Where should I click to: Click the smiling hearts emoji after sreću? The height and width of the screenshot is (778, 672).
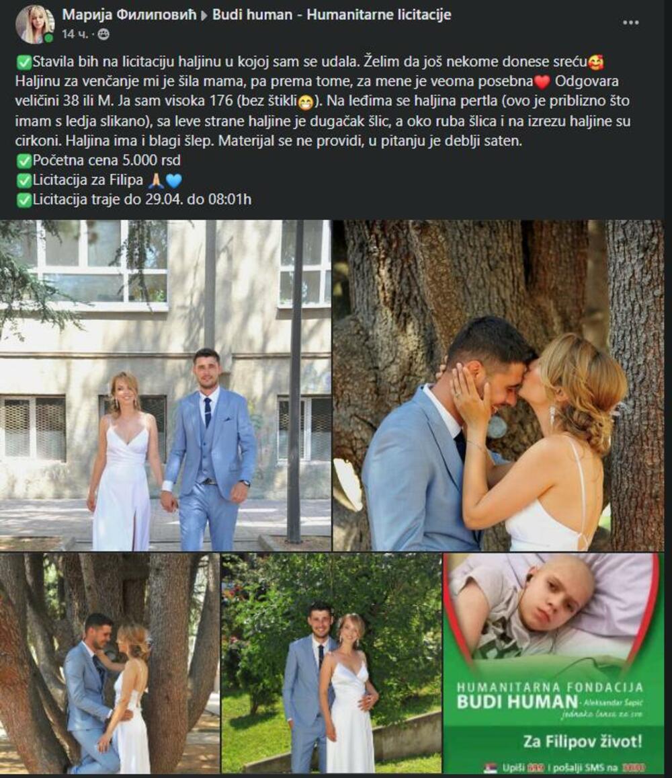(595, 63)
